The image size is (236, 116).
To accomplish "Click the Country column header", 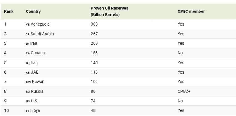I will pos(33,11).
